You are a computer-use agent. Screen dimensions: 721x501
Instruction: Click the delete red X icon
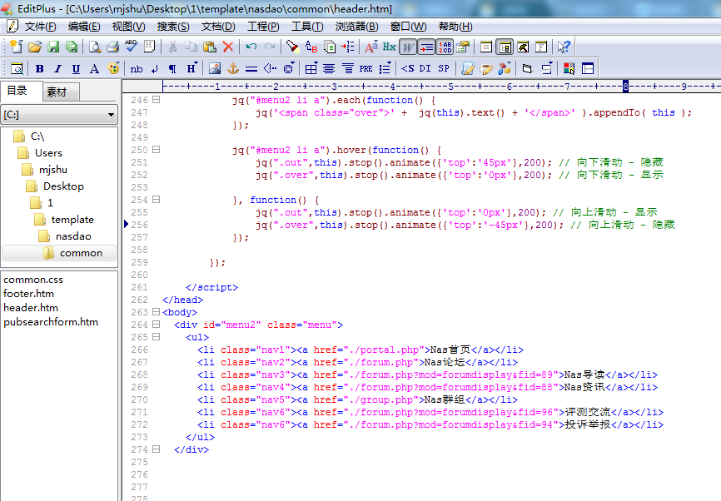tap(228, 47)
